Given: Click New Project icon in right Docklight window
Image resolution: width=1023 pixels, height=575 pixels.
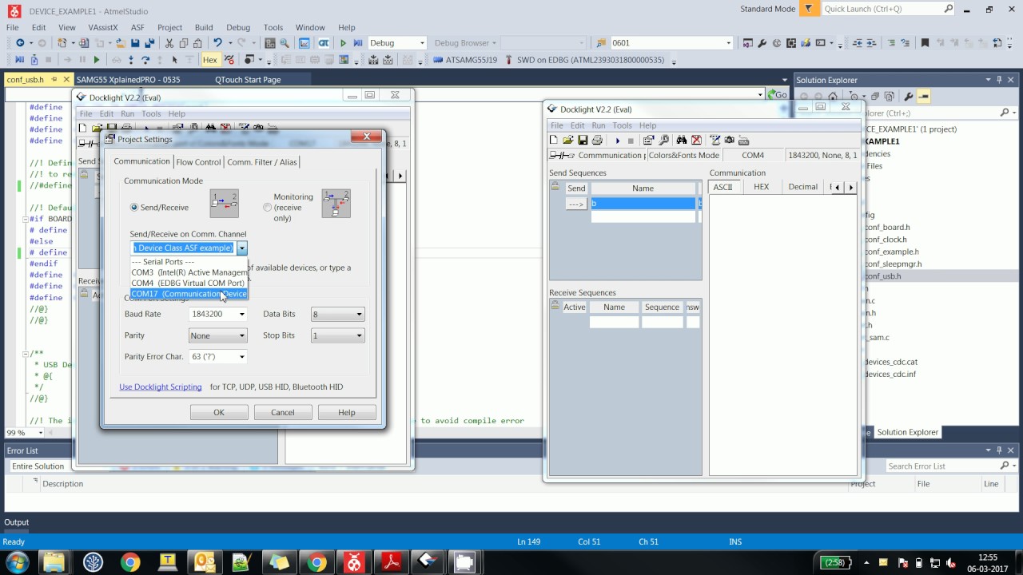Looking at the screenshot, I should point(554,140).
